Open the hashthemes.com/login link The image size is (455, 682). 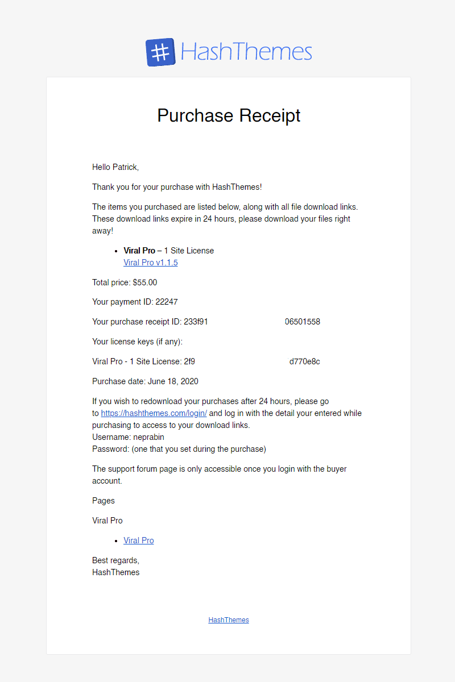point(154,413)
